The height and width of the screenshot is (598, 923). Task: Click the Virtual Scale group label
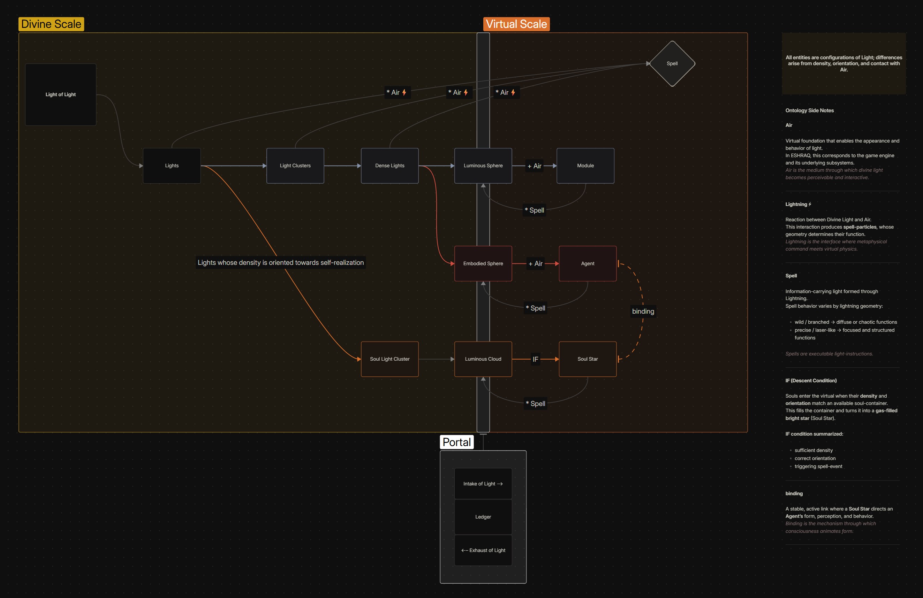tap(516, 24)
